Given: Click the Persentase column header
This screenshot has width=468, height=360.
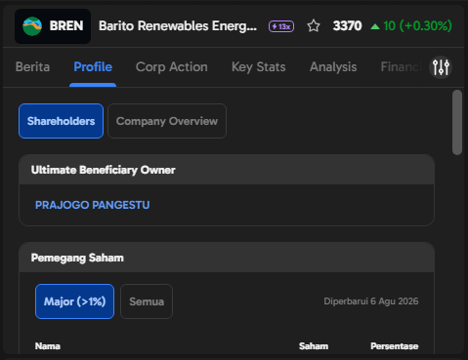Looking at the screenshot, I should click(x=395, y=346).
